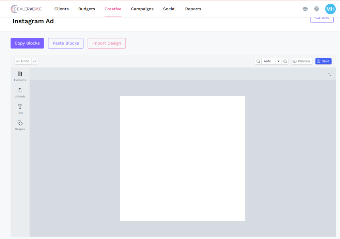This screenshot has height=239, width=340.
Task: Click the Import Design button
Action: pos(107,43)
